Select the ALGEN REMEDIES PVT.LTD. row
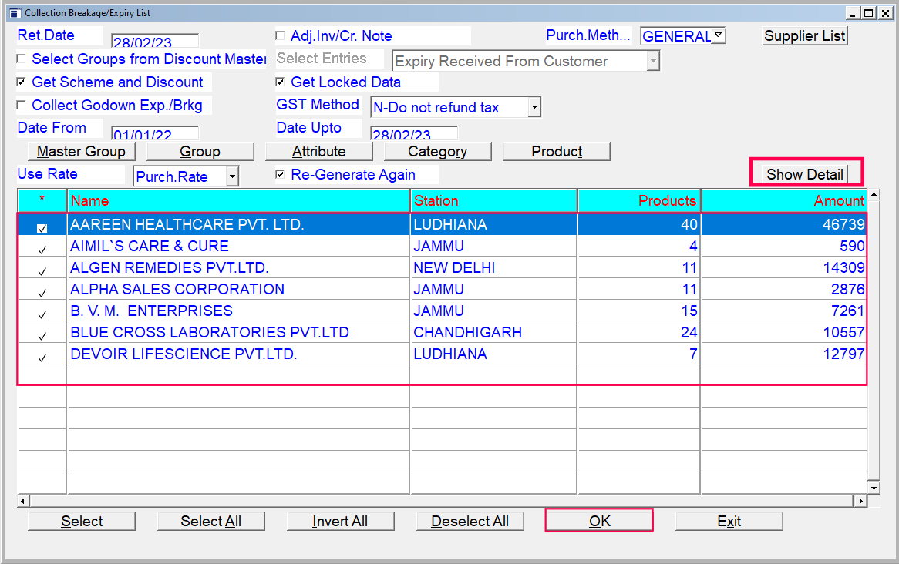Viewport: 899px width, 564px height. [x=170, y=268]
